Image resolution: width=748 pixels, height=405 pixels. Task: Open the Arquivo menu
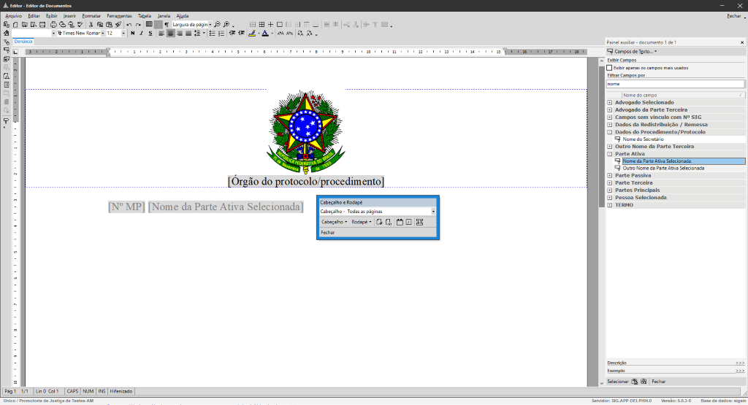13,16
